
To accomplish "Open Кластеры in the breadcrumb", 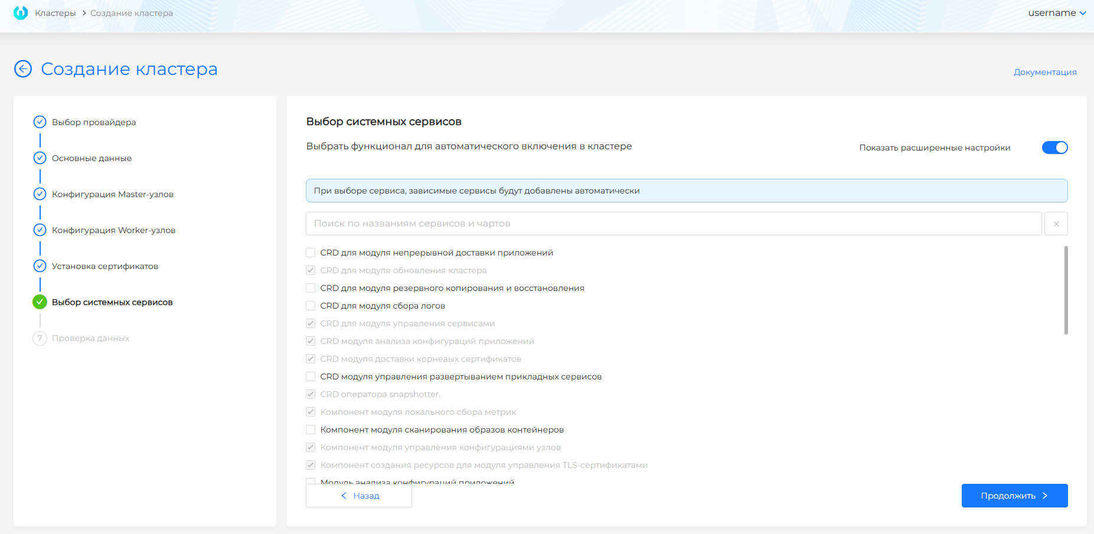I will [x=55, y=12].
